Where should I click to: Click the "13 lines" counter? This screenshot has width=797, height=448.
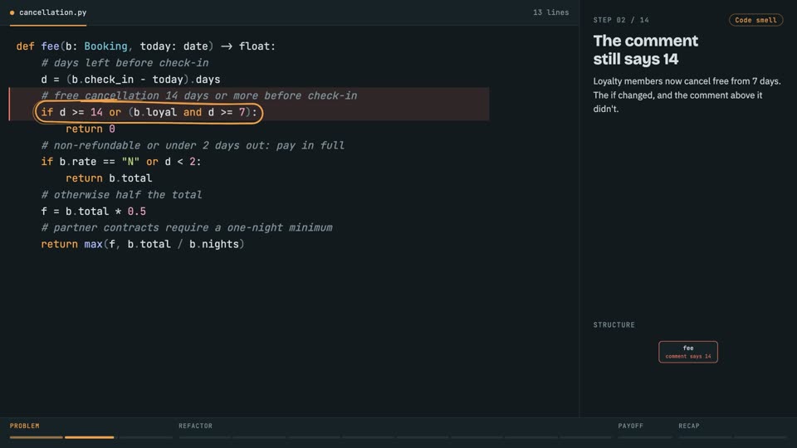click(550, 12)
